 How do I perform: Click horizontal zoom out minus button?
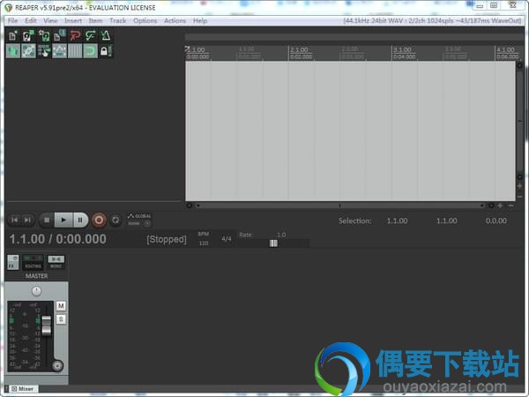(x=511, y=206)
